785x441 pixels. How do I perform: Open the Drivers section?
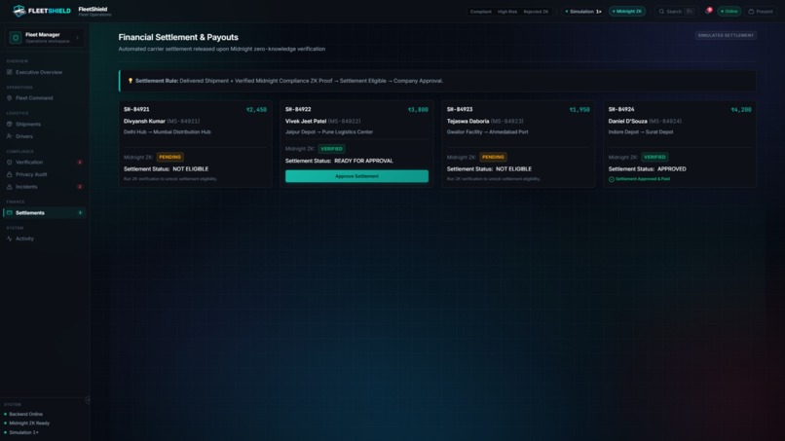pos(45,136)
